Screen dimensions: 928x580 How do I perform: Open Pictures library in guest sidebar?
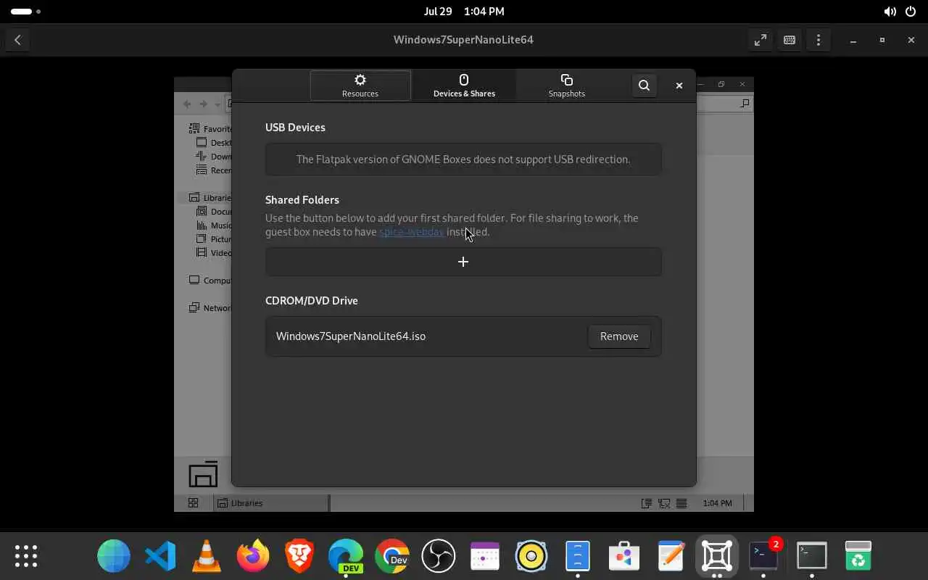click(215, 239)
